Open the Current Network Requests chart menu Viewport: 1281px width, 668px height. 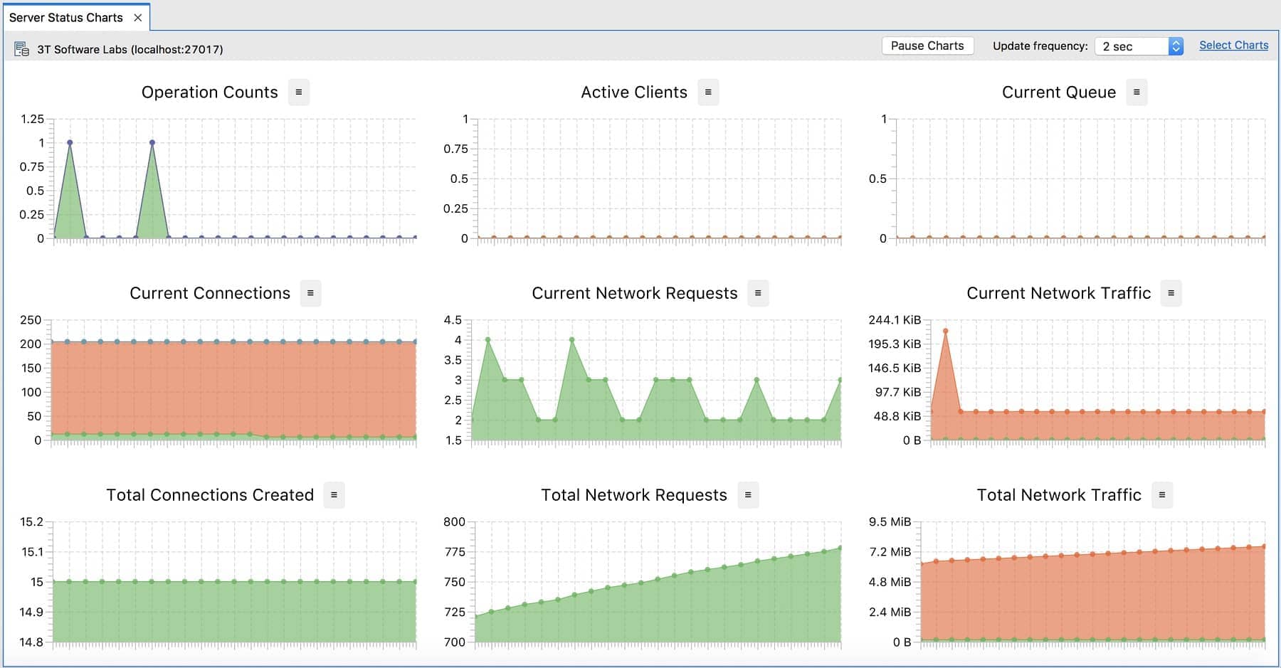click(x=758, y=293)
